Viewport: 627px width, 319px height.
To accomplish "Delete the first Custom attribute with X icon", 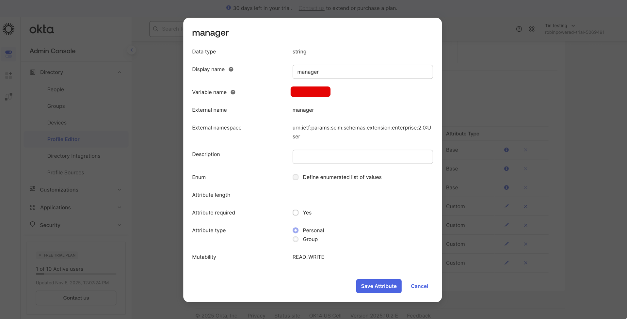I will (525, 206).
